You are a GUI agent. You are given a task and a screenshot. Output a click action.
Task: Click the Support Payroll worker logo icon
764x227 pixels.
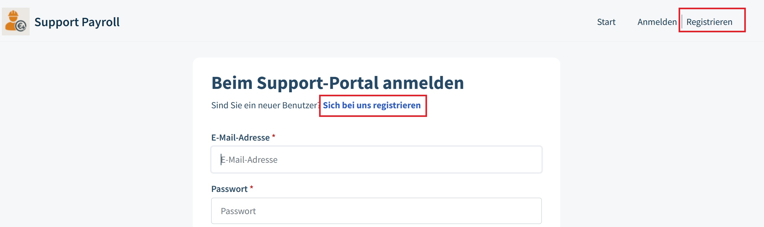tap(16, 22)
